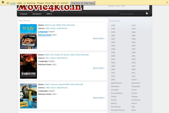
Task: Select the 2000 category in sidebar
Action: [113, 56]
